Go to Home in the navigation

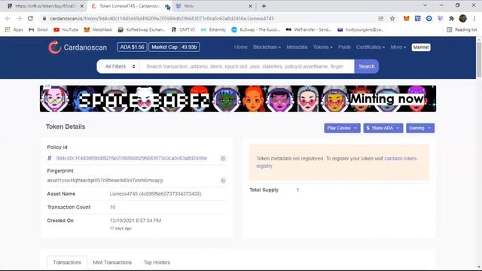[x=241, y=47]
